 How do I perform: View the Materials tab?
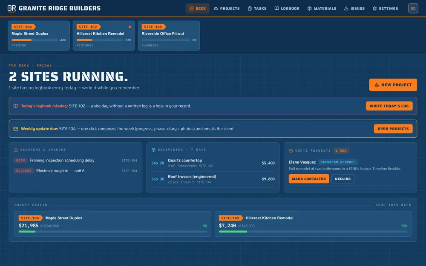[322, 8]
